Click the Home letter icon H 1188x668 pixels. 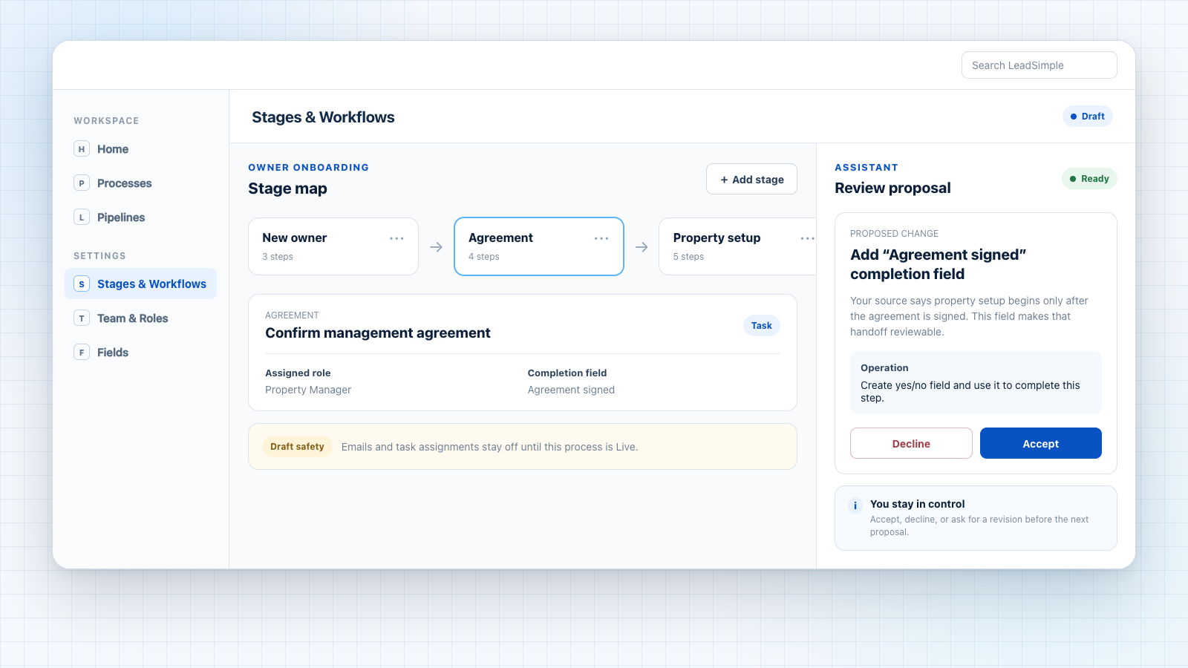point(82,149)
